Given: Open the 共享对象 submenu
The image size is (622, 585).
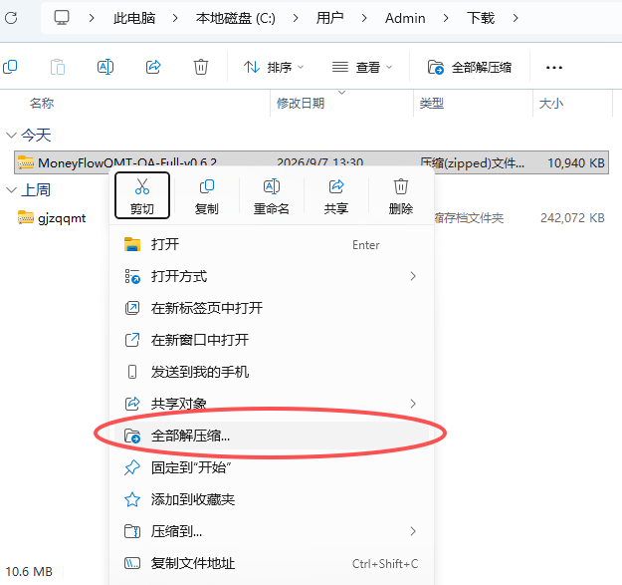Looking at the screenshot, I should tap(272, 404).
